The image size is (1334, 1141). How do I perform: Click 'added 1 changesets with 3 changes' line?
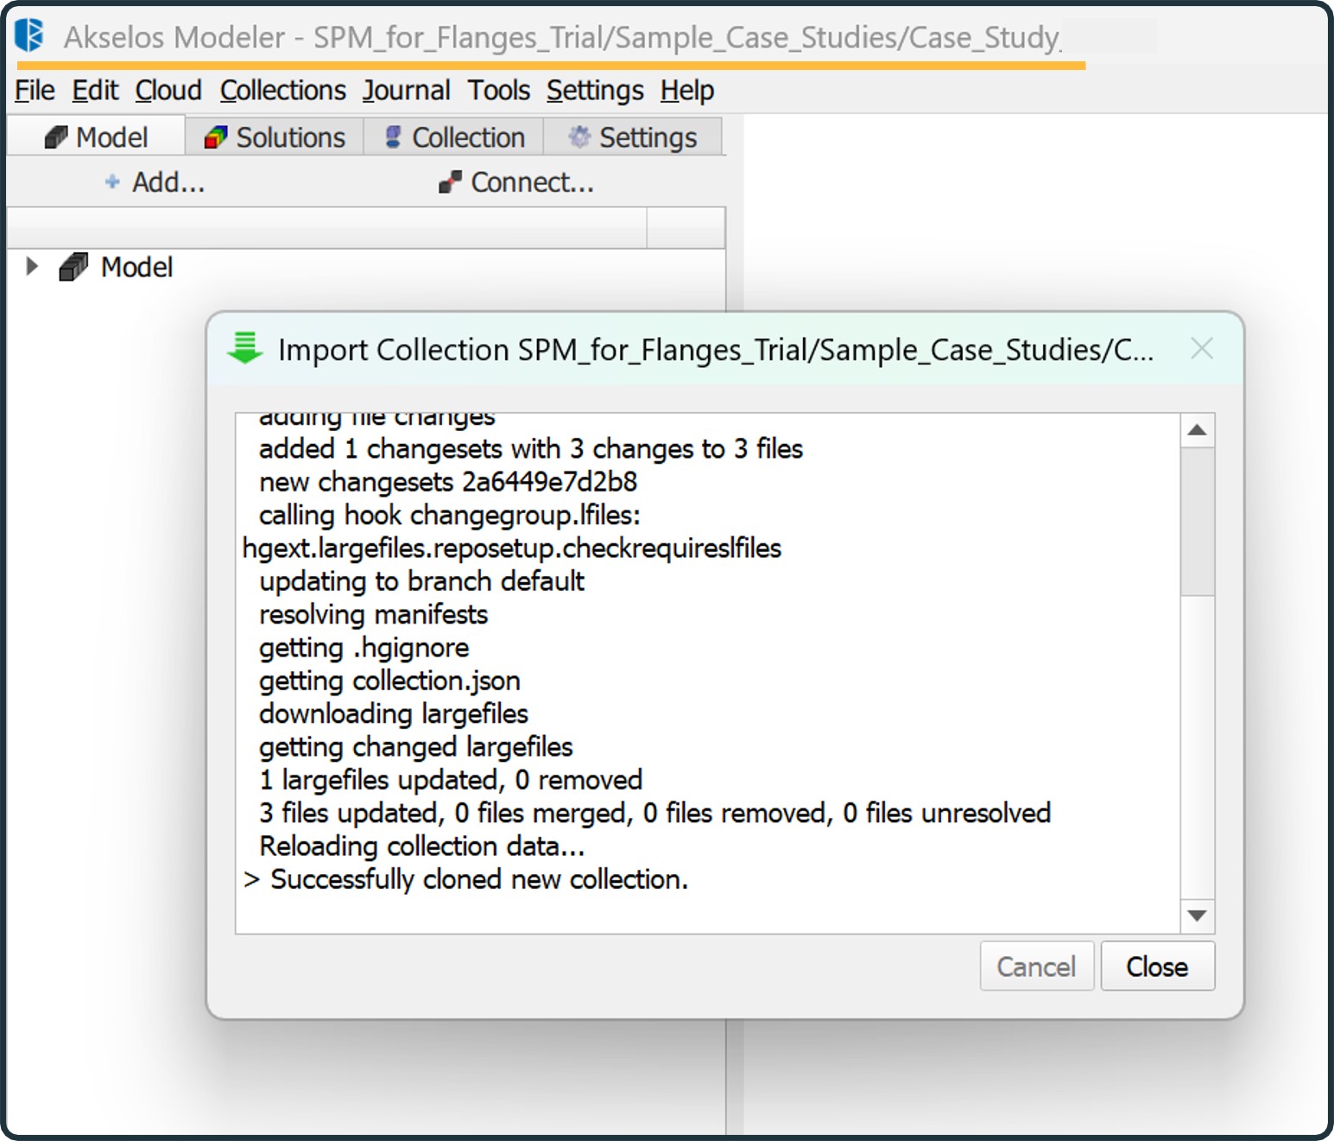coord(531,448)
